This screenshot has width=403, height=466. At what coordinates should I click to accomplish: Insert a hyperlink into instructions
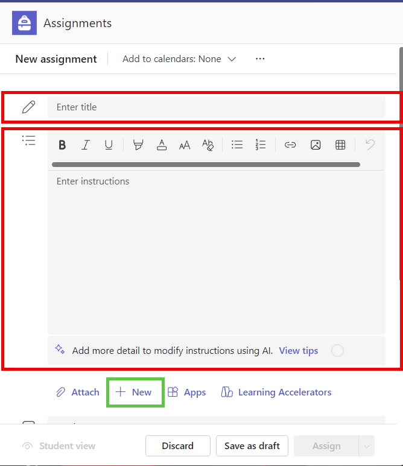[290, 145]
